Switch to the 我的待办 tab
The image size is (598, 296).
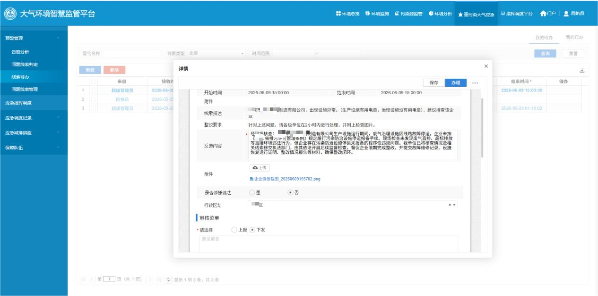pos(544,37)
